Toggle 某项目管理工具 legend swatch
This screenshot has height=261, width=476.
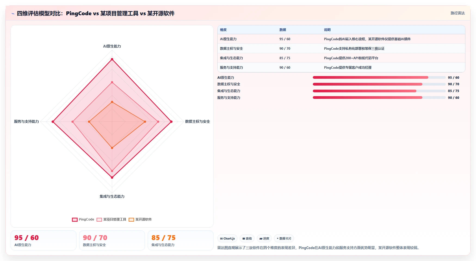(x=99, y=220)
